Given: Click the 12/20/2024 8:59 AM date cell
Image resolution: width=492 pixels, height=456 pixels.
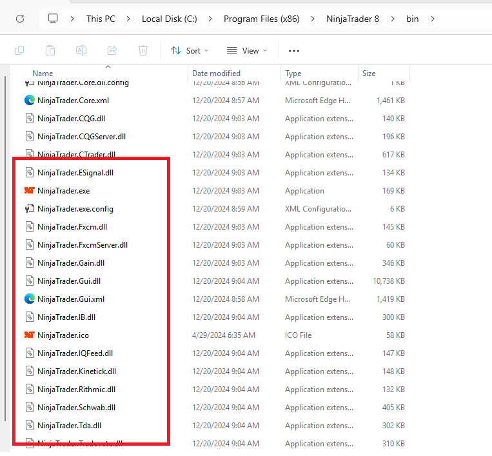Looking at the screenshot, I should pyautogui.click(x=226, y=209).
